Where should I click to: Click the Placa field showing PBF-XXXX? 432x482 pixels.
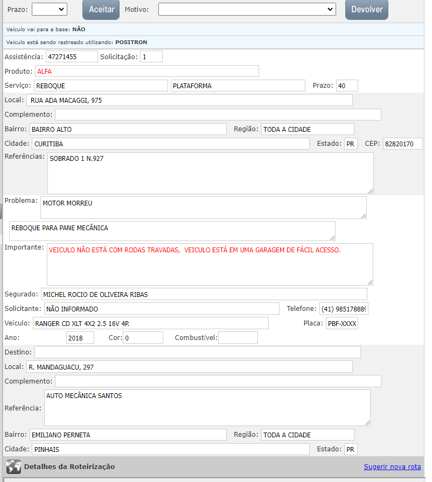342,323
